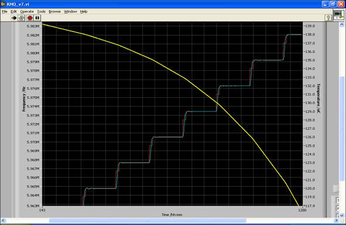The height and width of the screenshot is (225, 346).
Task: Abort execution with the red stop button
Action: [30, 18]
